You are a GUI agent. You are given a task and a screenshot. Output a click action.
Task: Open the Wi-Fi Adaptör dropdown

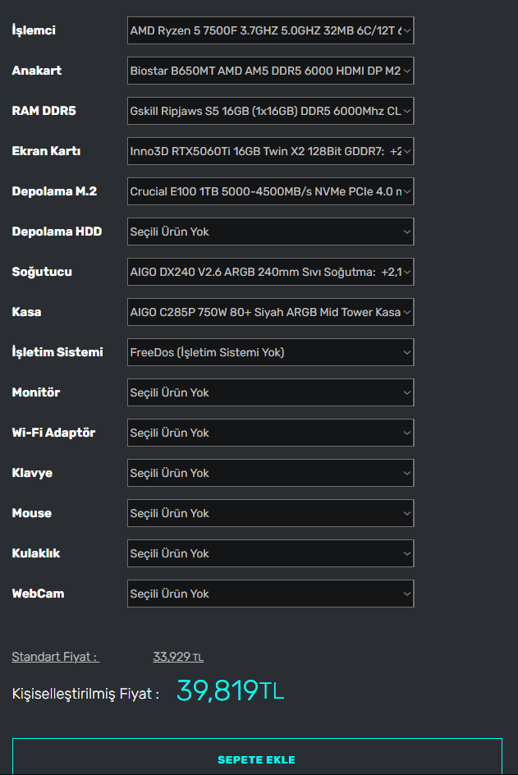tap(270, 433)
